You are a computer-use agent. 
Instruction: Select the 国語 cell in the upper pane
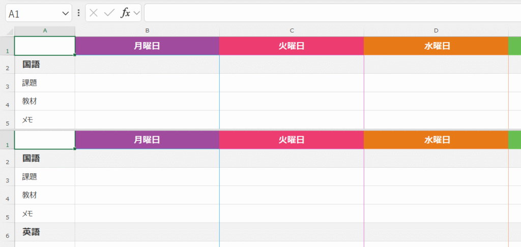point(45,65)
